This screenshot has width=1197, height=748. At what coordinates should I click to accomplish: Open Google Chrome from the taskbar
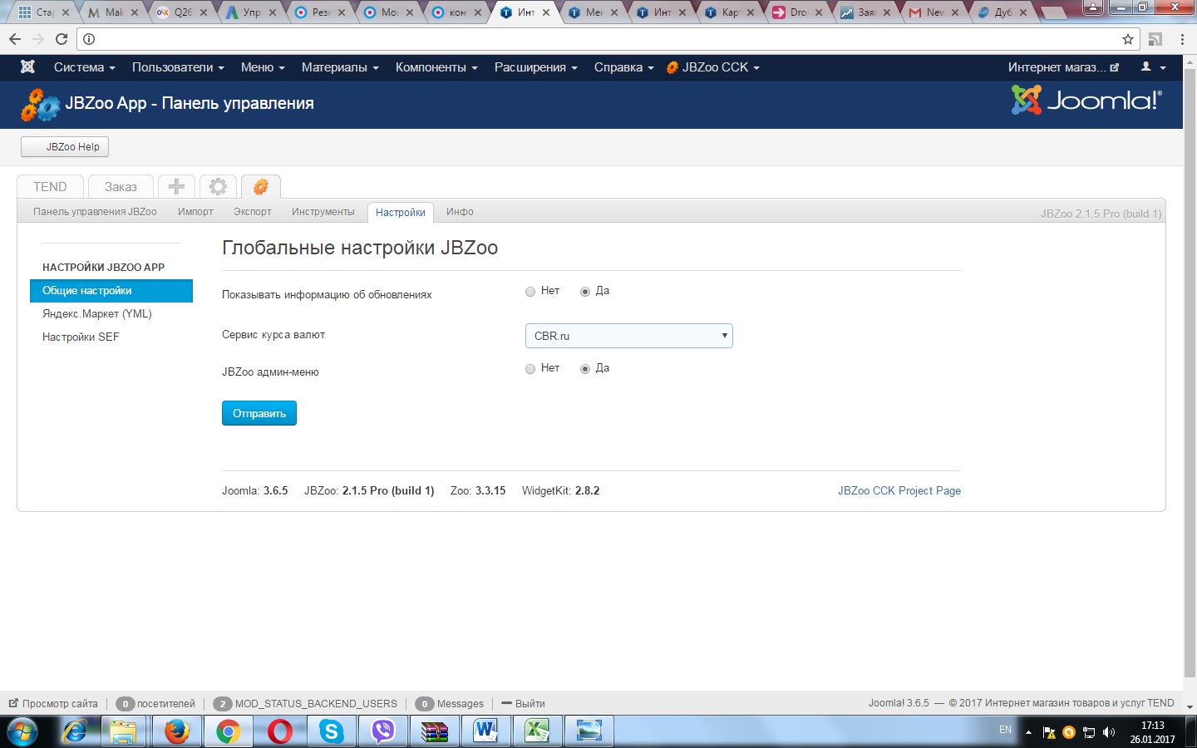coord(228,731)
